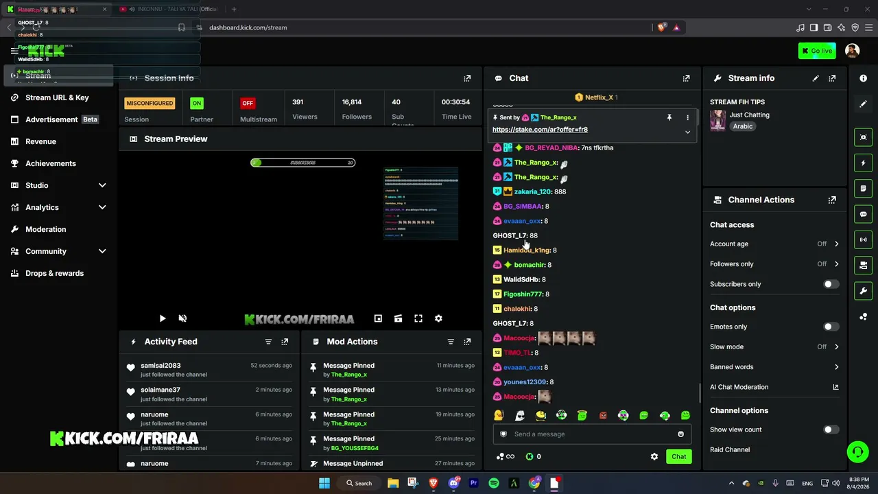Pop out the Mod Actions panel
This screenshot has width=878, height=494.
[467, 342]
